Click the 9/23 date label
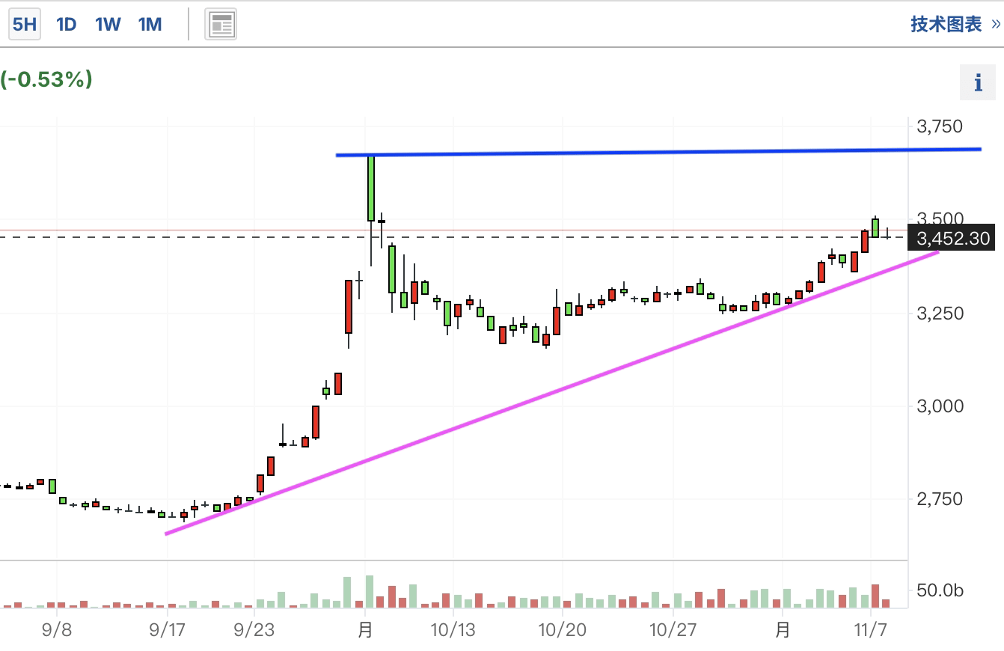Screen dimensions: 1004x651 (x=254, y=630)
